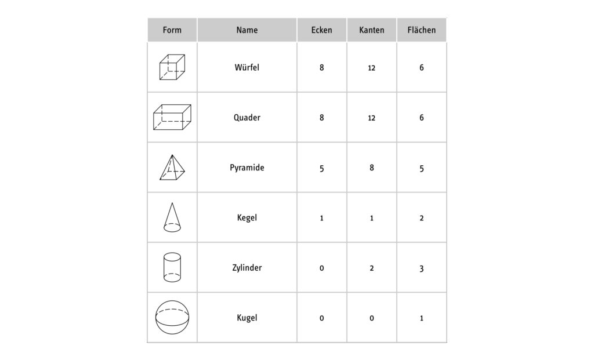
Task: Select the Würfel name cell
Action: [x=247, y=67]
